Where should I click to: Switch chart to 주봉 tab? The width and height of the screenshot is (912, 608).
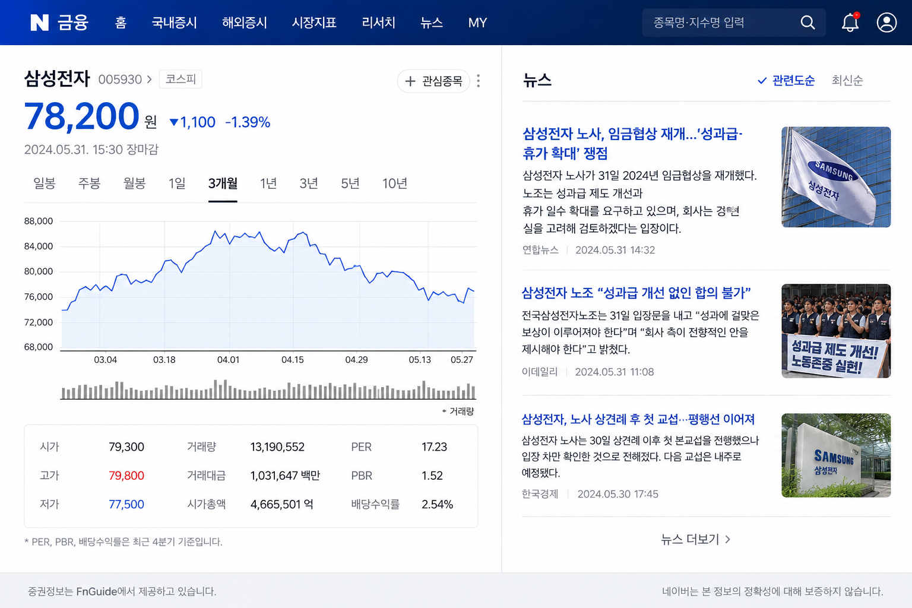pos(89,183)
